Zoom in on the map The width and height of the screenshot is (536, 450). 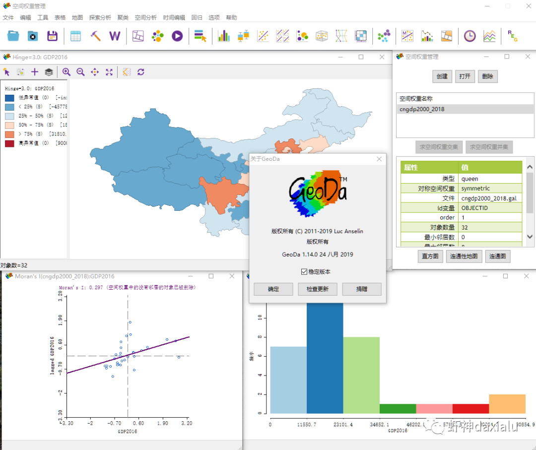tap(67, 72)
